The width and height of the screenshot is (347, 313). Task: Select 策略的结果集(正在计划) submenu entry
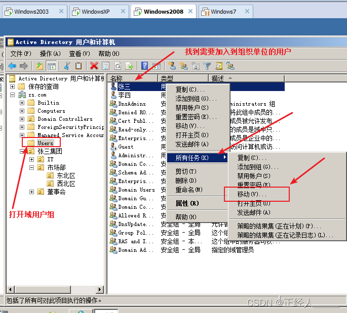click(x=287, y=226)
